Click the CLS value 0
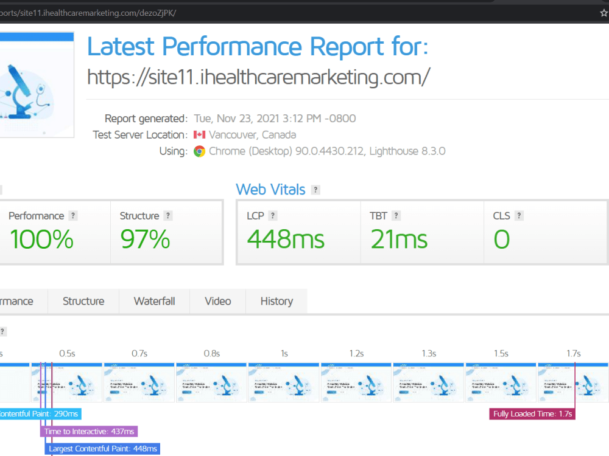Viewport: 609px width, 456px height. [x=501, y=239]
